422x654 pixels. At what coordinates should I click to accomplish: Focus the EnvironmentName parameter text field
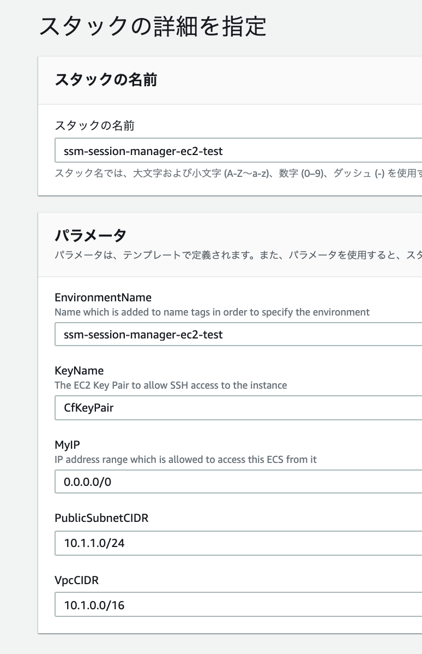[238, 334]
